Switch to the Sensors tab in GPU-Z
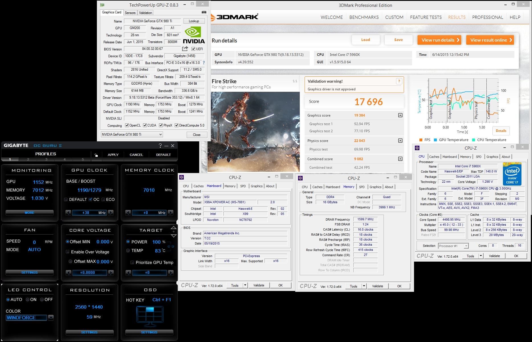The width and height of the screenshot is (532, 342). tap(130, 13)
